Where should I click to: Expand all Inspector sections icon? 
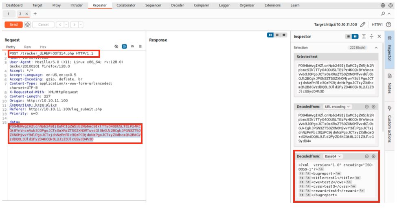364,37
